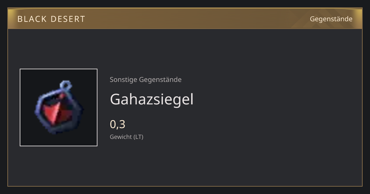Click the word BLACK in the header
This screenshot has width=370, height=194.
(x=32, y=19)
